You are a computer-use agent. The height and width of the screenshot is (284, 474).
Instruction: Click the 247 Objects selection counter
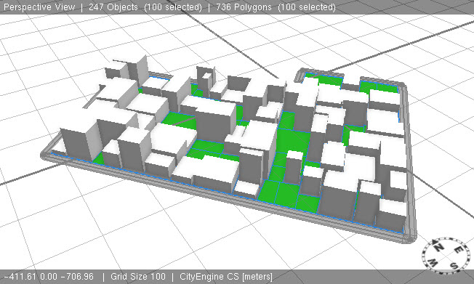tap(145, 7)
